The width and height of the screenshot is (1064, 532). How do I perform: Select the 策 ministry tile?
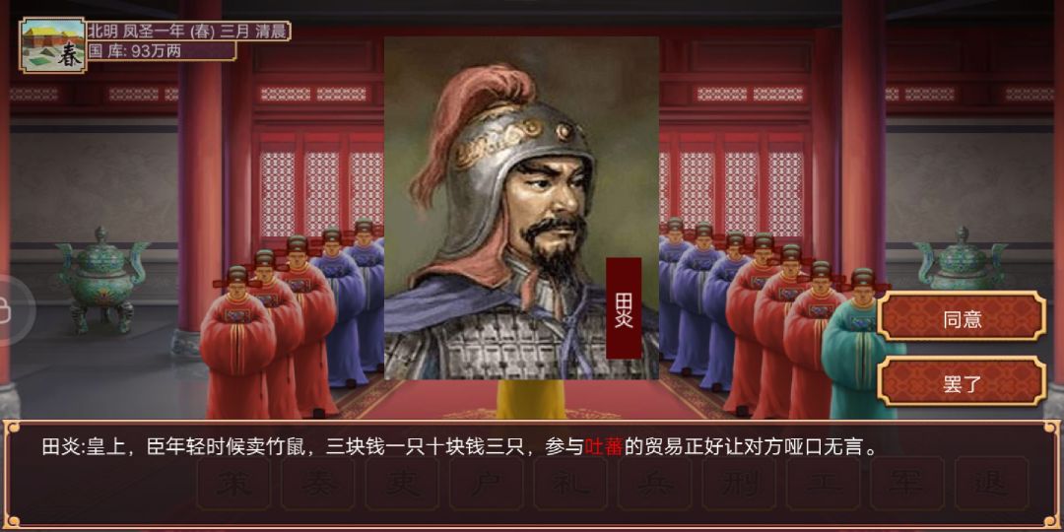click(234, 483)
